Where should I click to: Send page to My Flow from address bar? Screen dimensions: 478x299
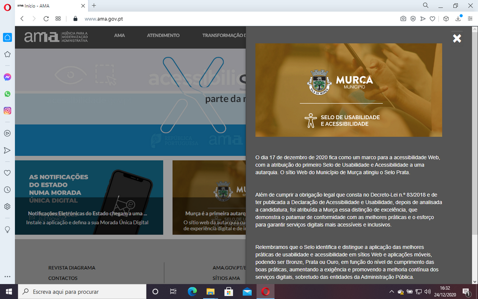[422, 19]
